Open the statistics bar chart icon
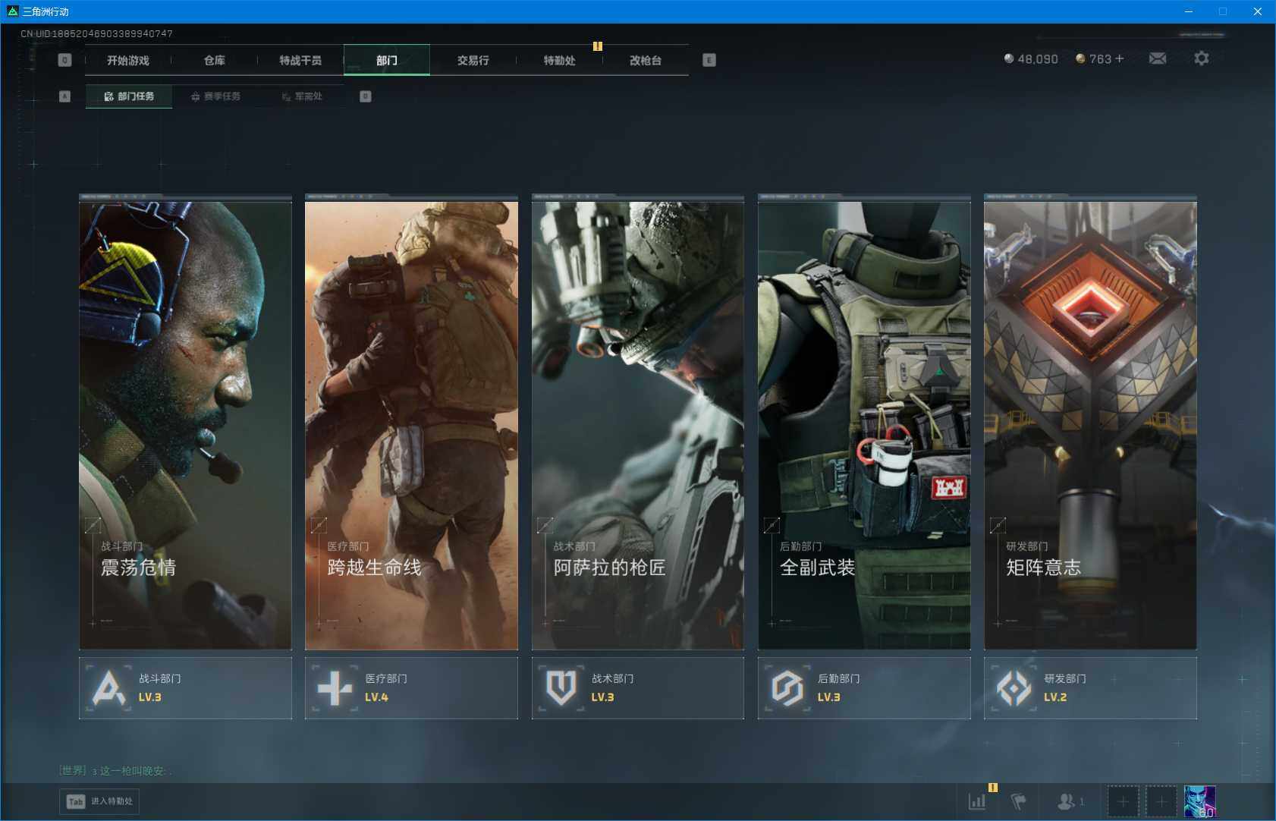Screen dimensions: 1276x821 point(977,801)
